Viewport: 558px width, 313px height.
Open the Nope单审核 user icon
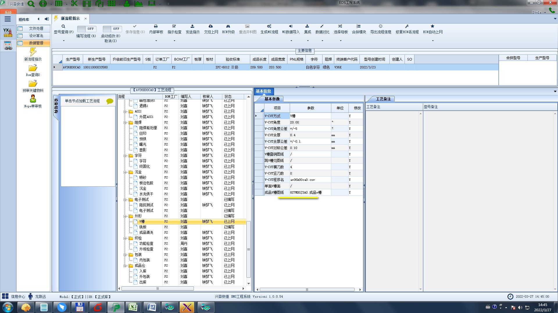tap(33, 99)
